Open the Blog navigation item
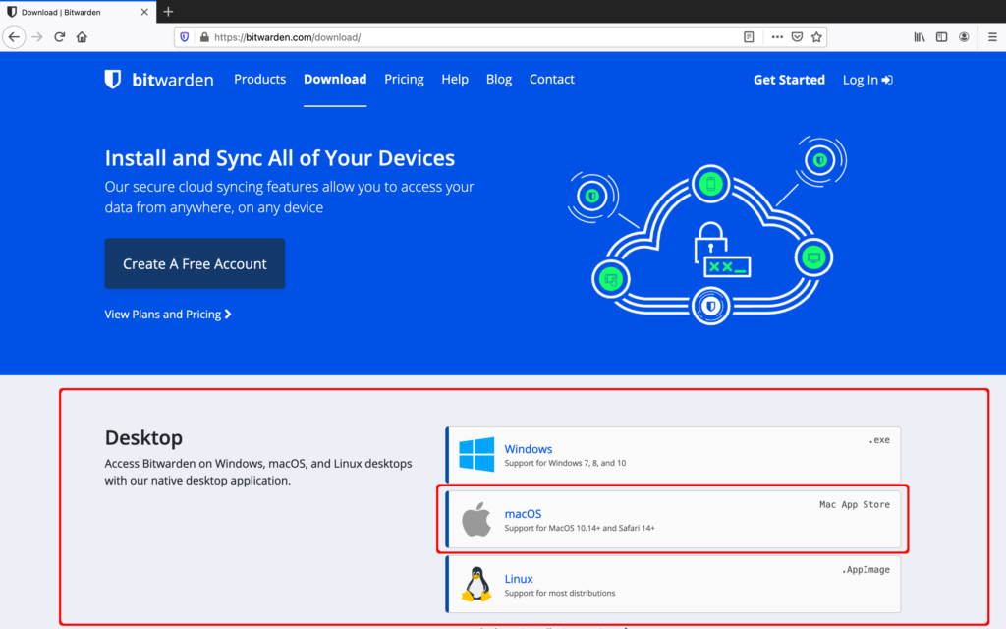Viewport: 1006px width, 629px height. (498, 79)
